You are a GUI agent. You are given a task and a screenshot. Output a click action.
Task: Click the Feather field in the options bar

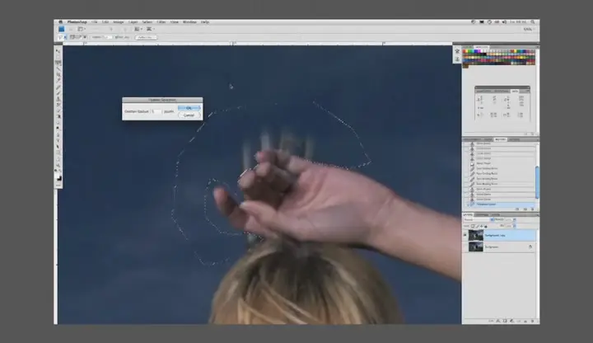click(x=106, y=37)
